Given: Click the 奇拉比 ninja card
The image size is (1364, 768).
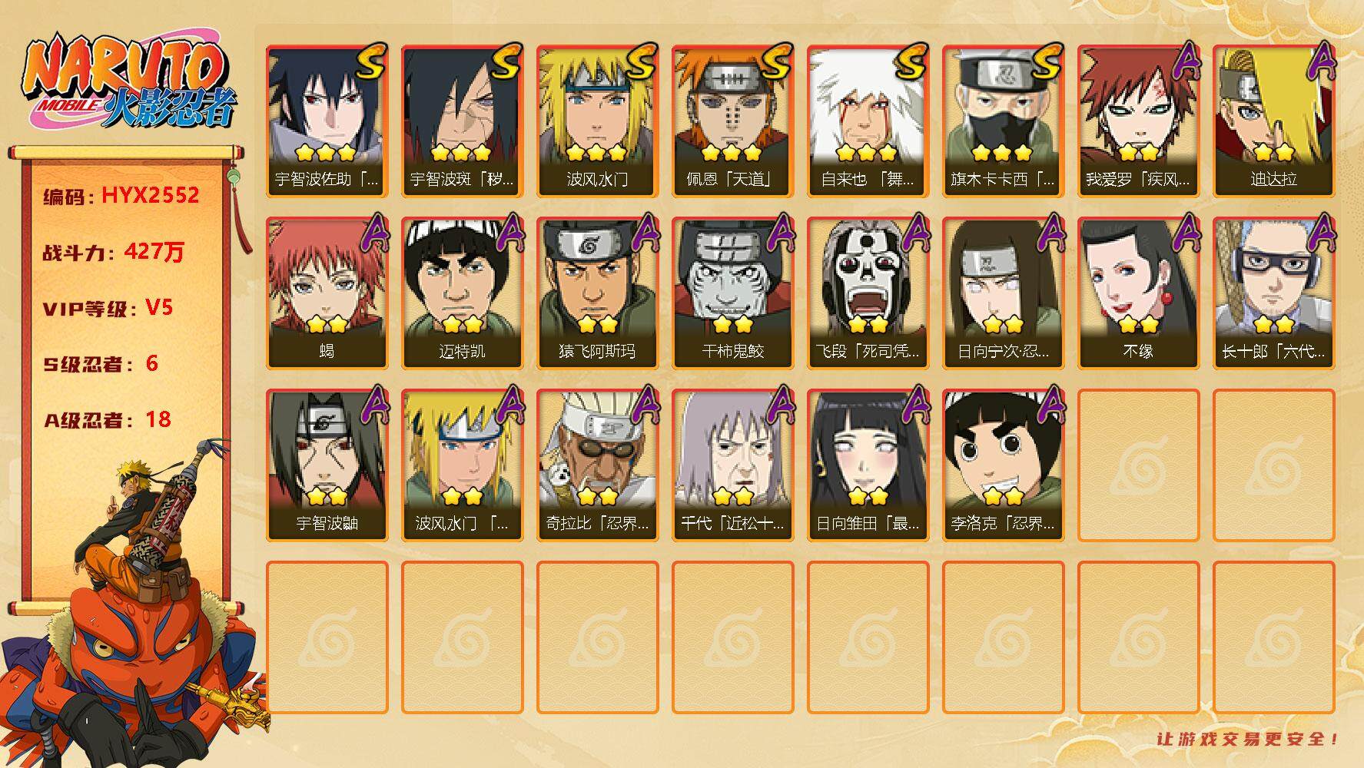Looking at the screenshot, I should pyautogui.click(x=597, y=465).
